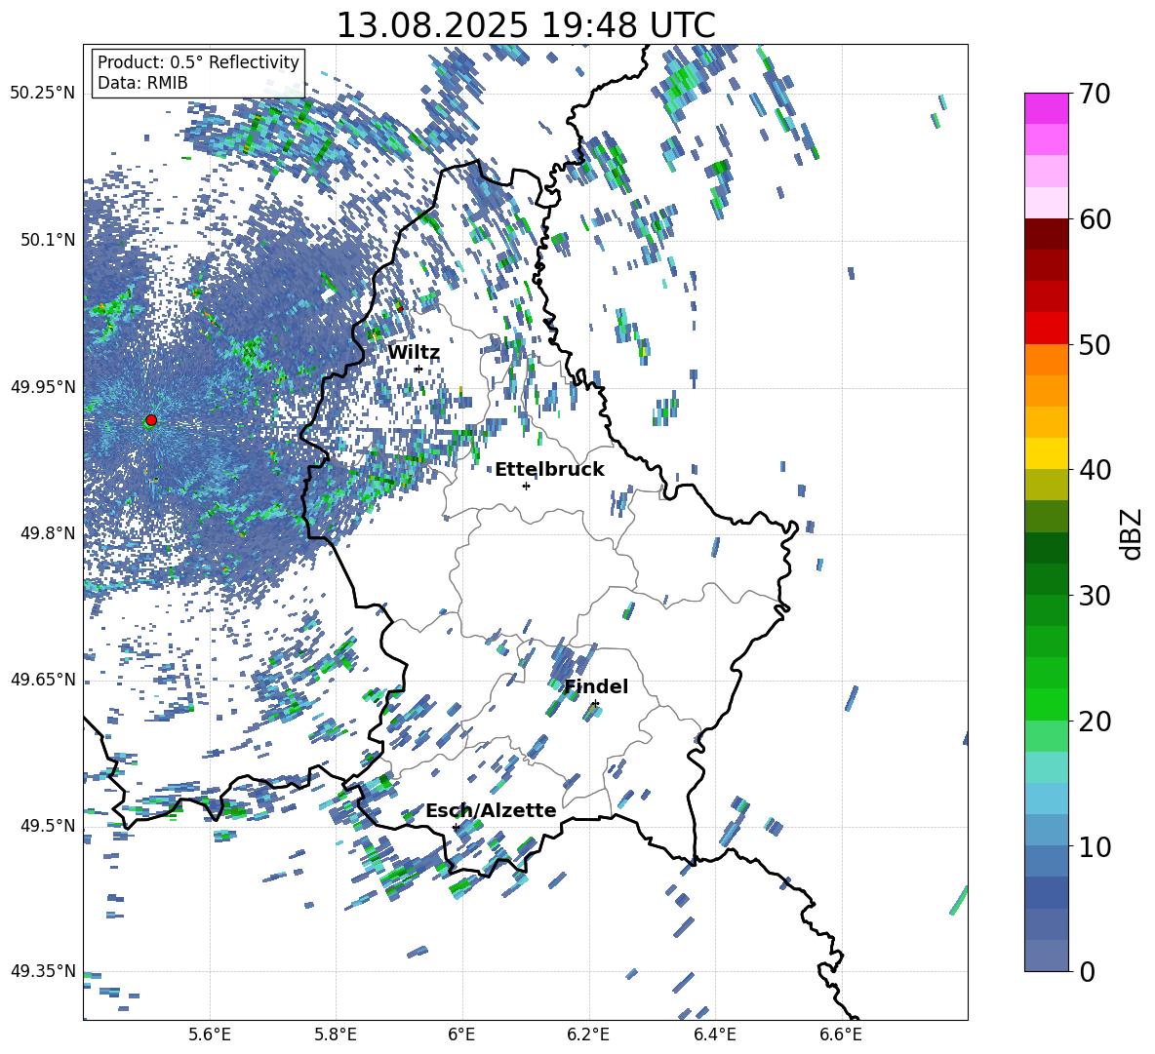The height and width of the screenshot is (1054, 1155).
Task: Click the 10 dBZ colorbar tick label
Action: click(1095, 846)
